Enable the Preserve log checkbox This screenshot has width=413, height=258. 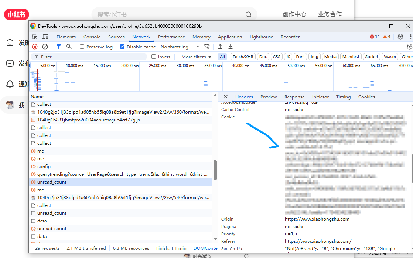[x=82, y=47]
